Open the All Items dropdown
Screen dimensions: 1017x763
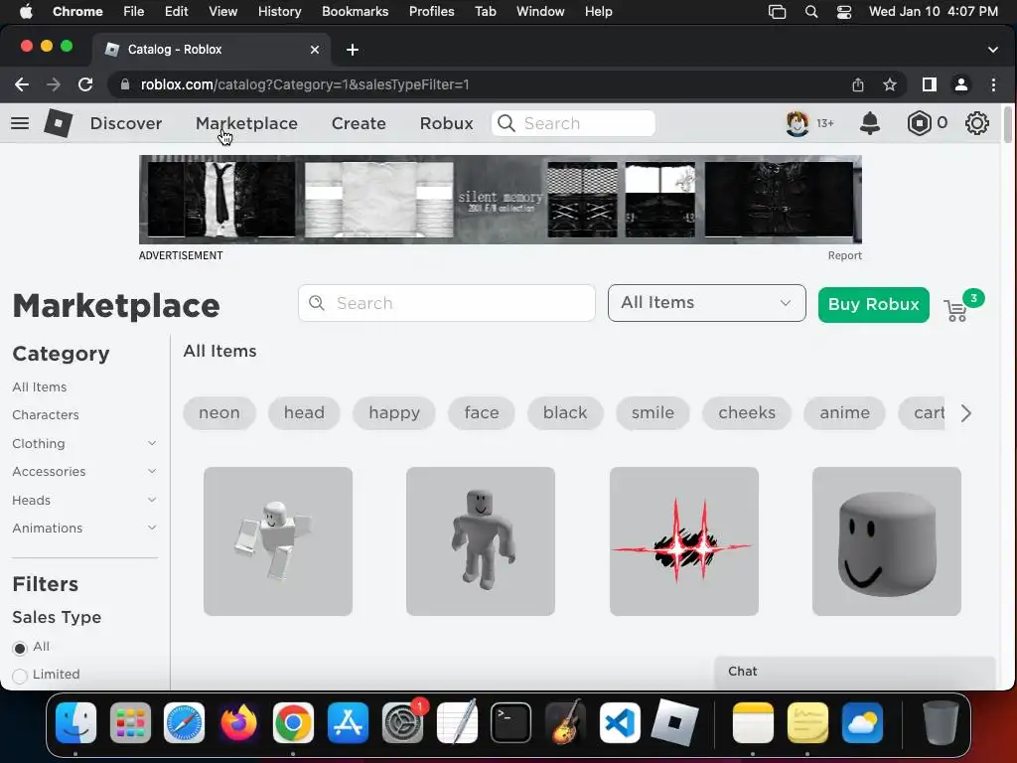coord(706,303)
